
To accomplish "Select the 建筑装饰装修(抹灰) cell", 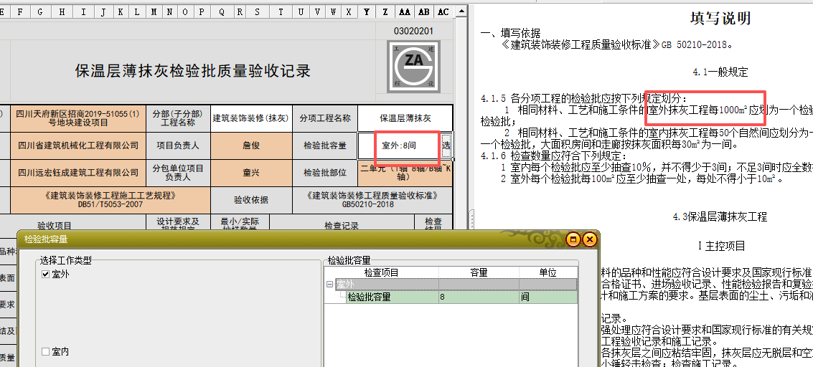I will tap(251, 118).
